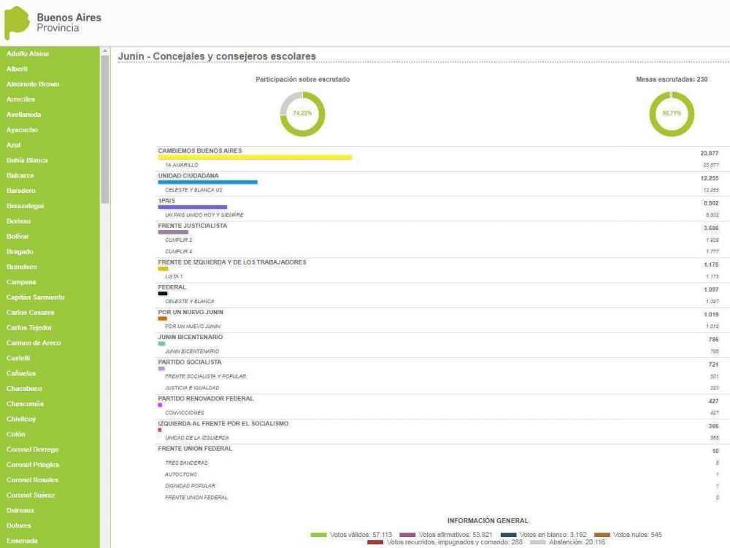Click the brown Votos nulos legend swatch

pyautogui.click(x=602, y=535)
